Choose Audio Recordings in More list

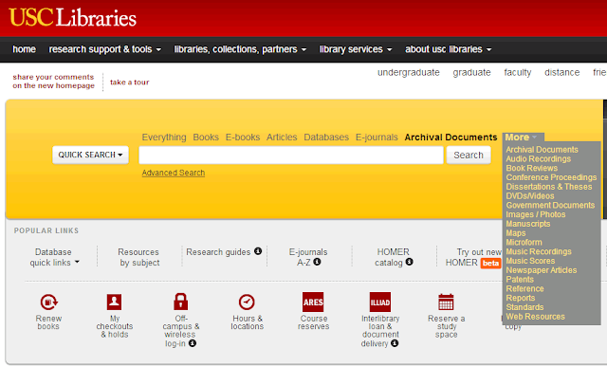coord(538,158)
